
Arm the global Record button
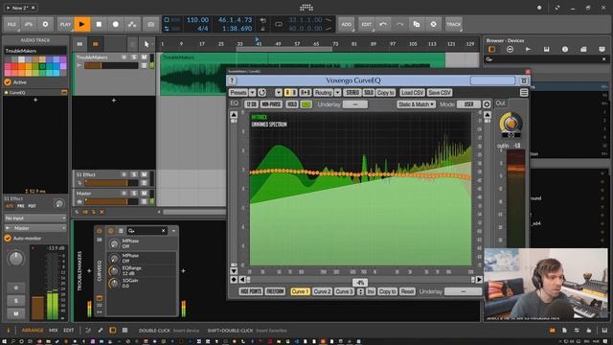pos(116,24)
